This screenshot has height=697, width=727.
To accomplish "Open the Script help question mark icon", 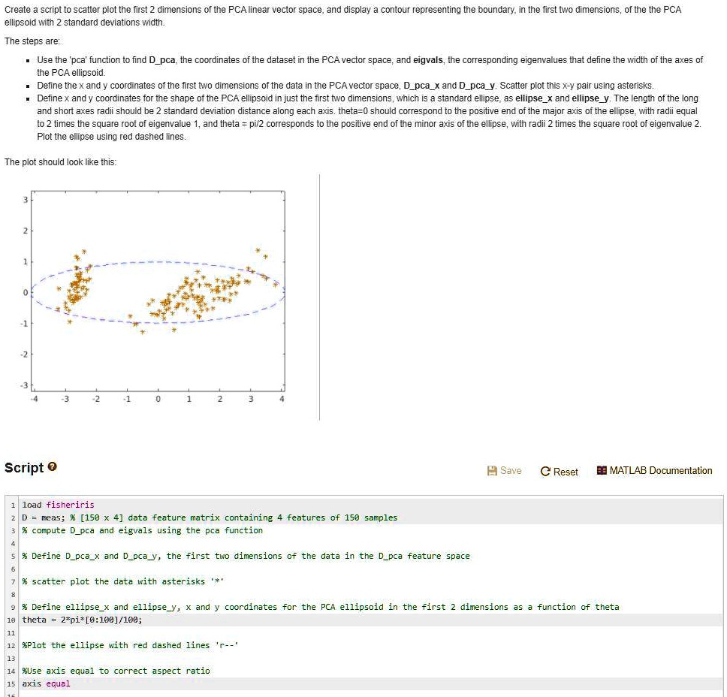I will coord(53,466).
